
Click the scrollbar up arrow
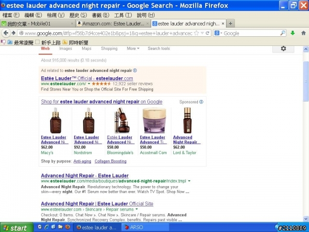306,49
